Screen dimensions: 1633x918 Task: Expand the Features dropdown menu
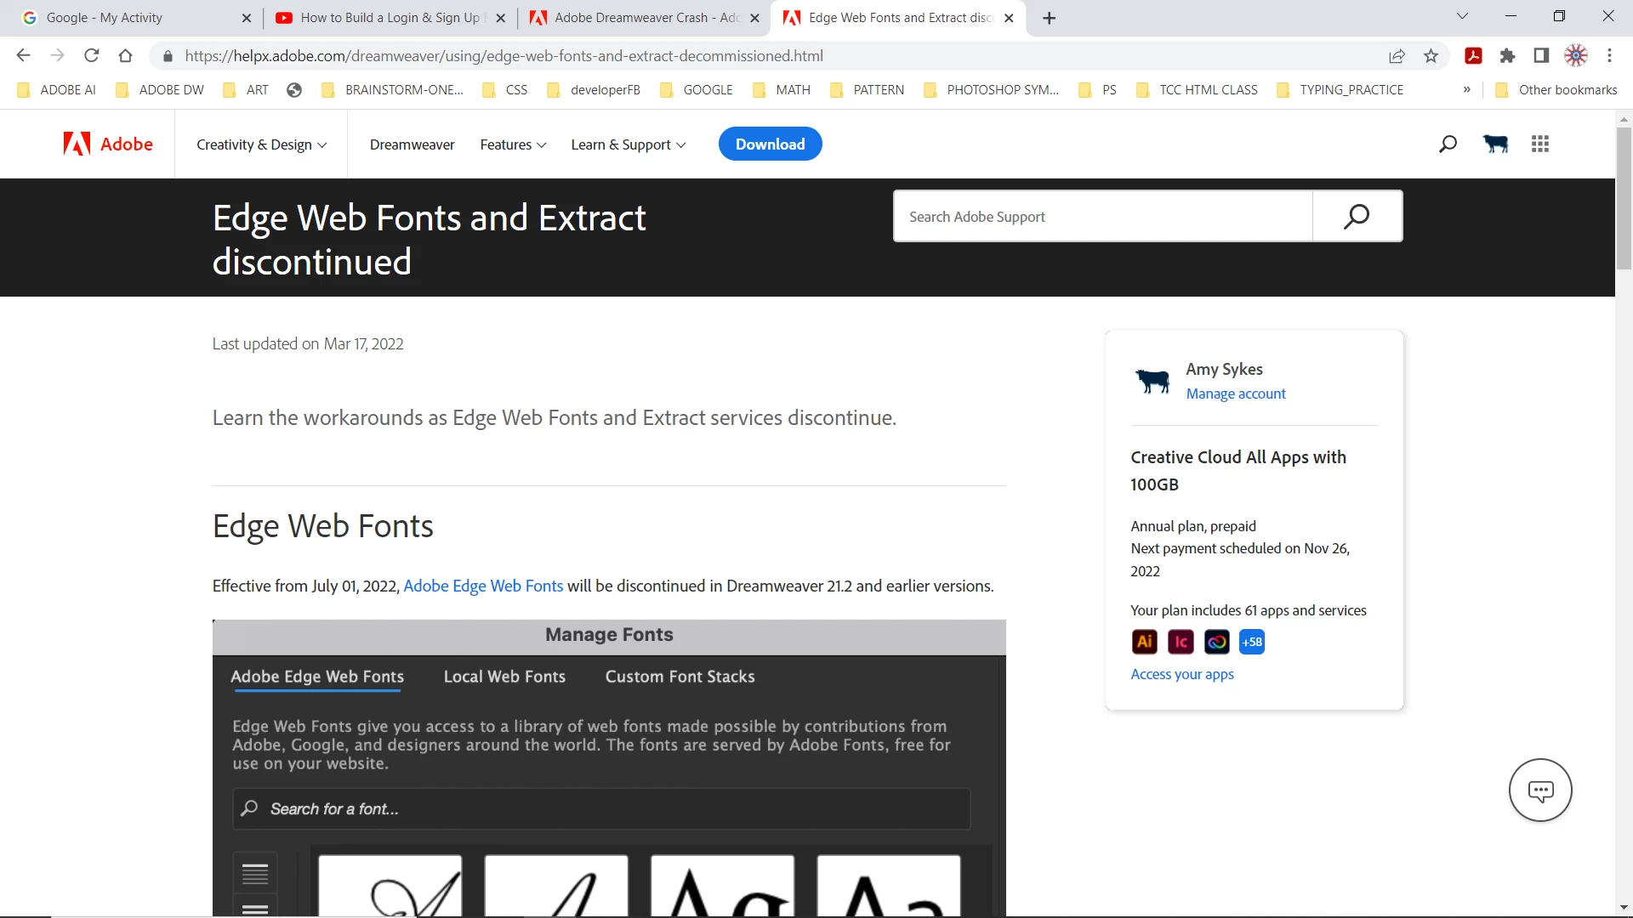[513, 144]
